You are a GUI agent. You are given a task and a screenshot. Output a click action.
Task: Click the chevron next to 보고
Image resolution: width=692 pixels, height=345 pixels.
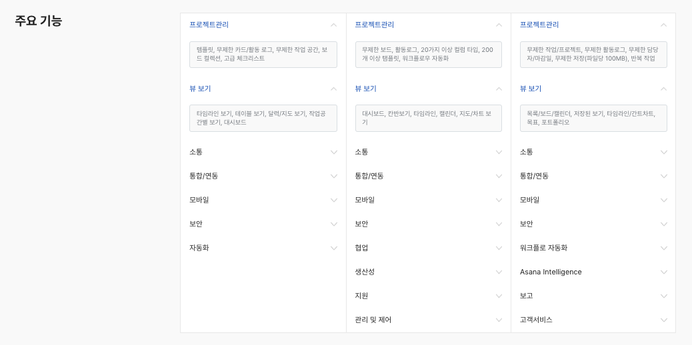[x=663, y=296]
